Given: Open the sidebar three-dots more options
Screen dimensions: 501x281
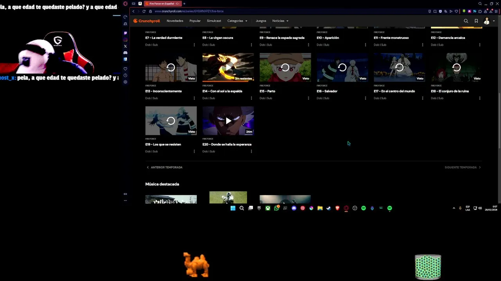Looking at the screenshot, I should [125, 200].
